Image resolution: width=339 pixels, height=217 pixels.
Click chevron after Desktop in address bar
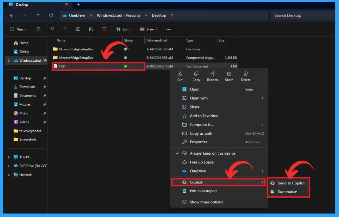coord(172,15)
